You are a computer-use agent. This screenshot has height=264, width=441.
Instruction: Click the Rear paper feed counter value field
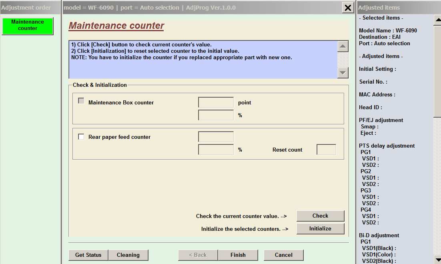(x=216, y=137)
